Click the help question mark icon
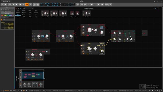 [x=111, y=5]
